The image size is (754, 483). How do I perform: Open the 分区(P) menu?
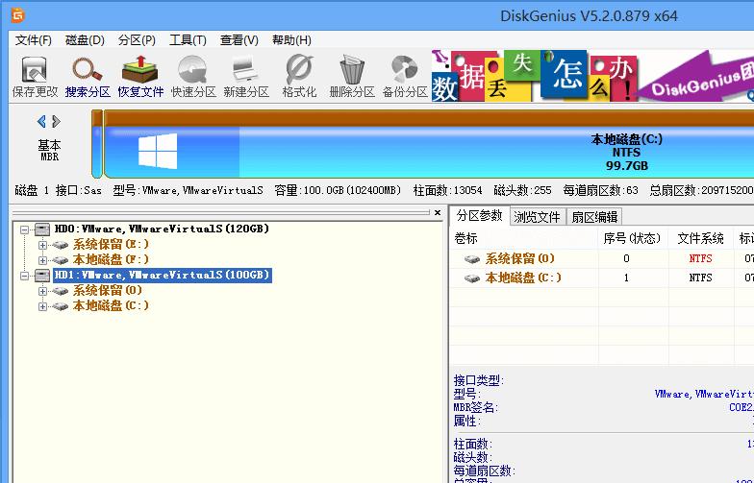tap(137, 40)
